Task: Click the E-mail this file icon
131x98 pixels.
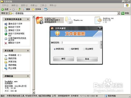Action: point(6,39)
